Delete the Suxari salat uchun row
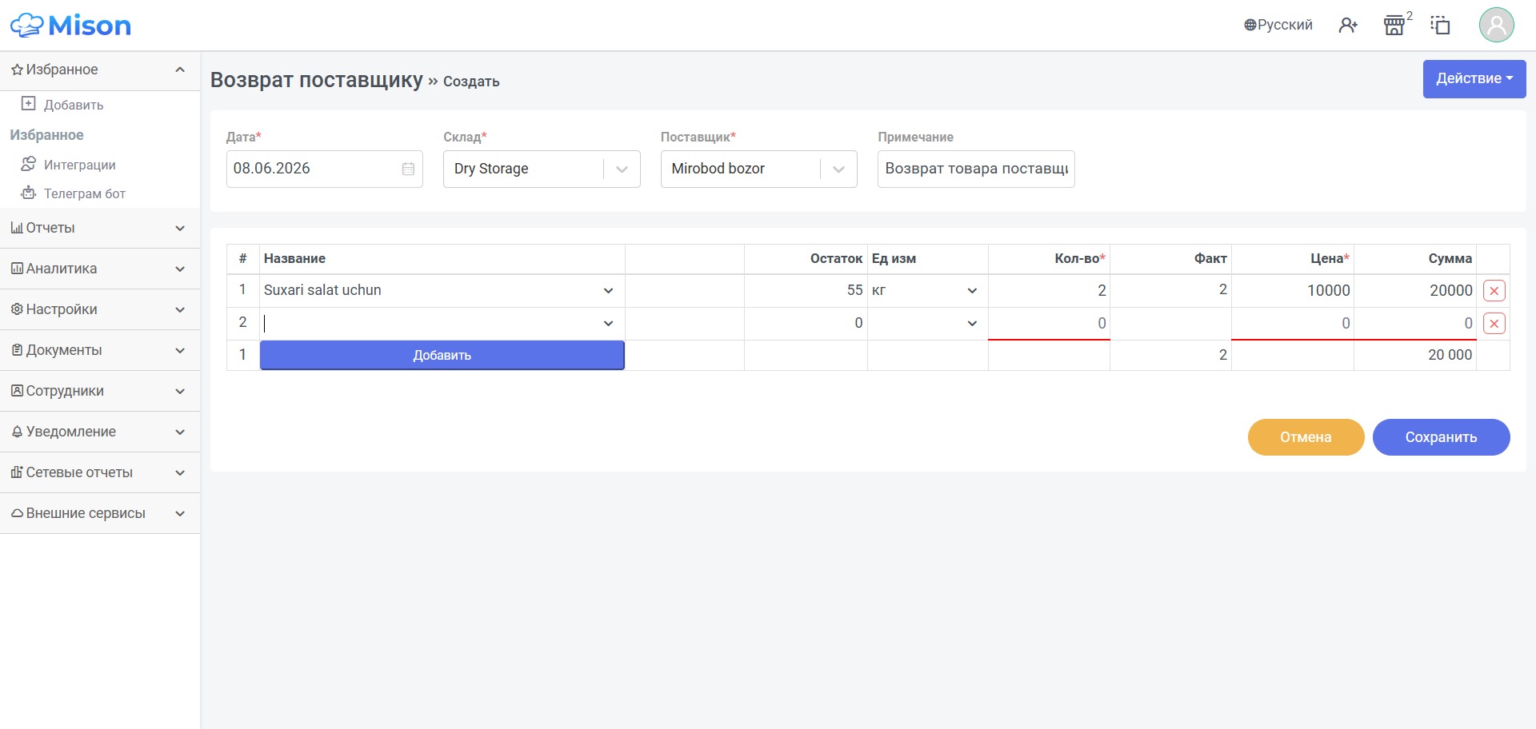Viewport: 1536px width, 729px height. 1494,291
